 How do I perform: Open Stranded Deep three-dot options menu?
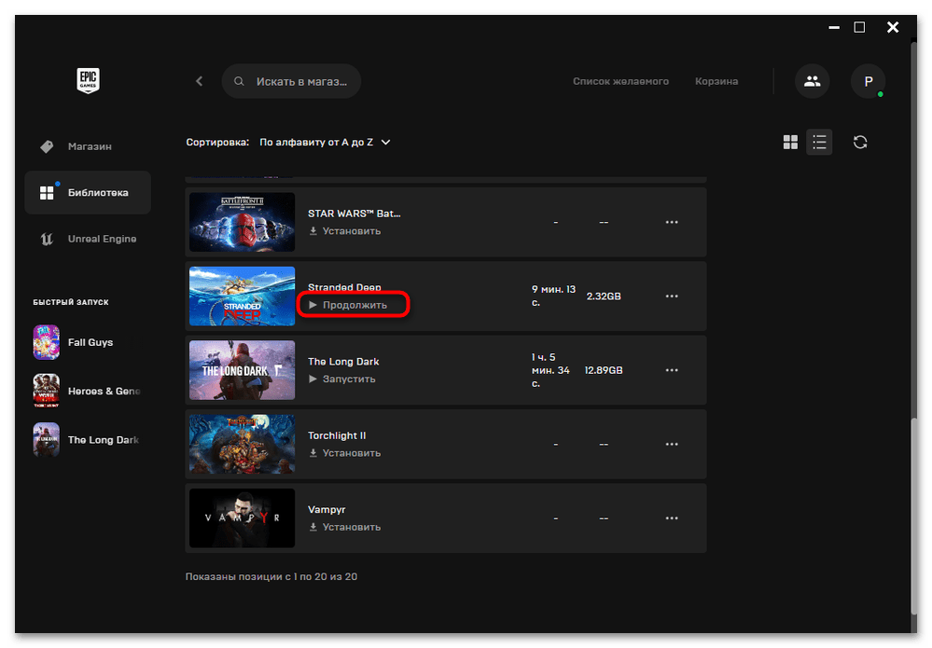672,296
